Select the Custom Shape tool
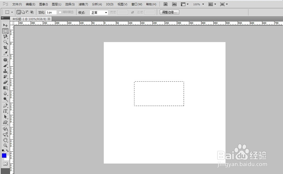 (5, 122)
